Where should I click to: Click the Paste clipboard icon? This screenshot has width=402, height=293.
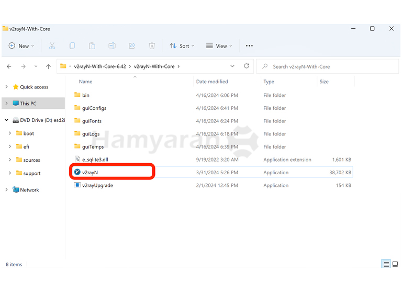point(92,46)
